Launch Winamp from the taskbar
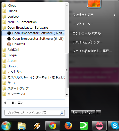119x131 pixels. click(37, 126)
